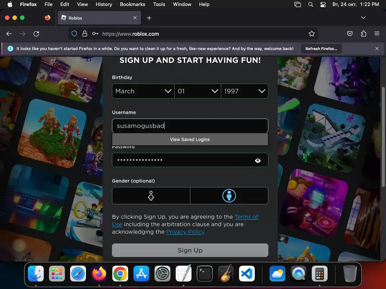Click the Refresh Firefox… button
This screenshot has height=289, width=386.
point(321,49)
